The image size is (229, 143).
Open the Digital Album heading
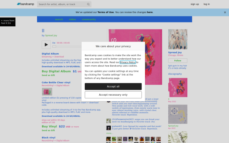50,53
